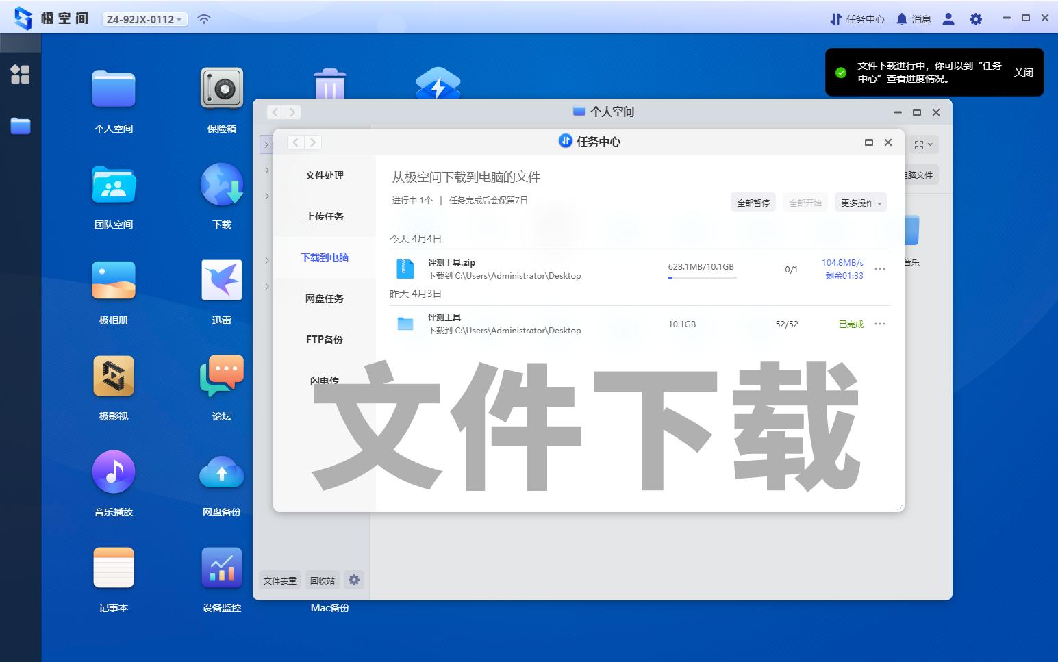
Task: Open the 保险箱 app
Action: pyautogui.click(x=221, y=88)
